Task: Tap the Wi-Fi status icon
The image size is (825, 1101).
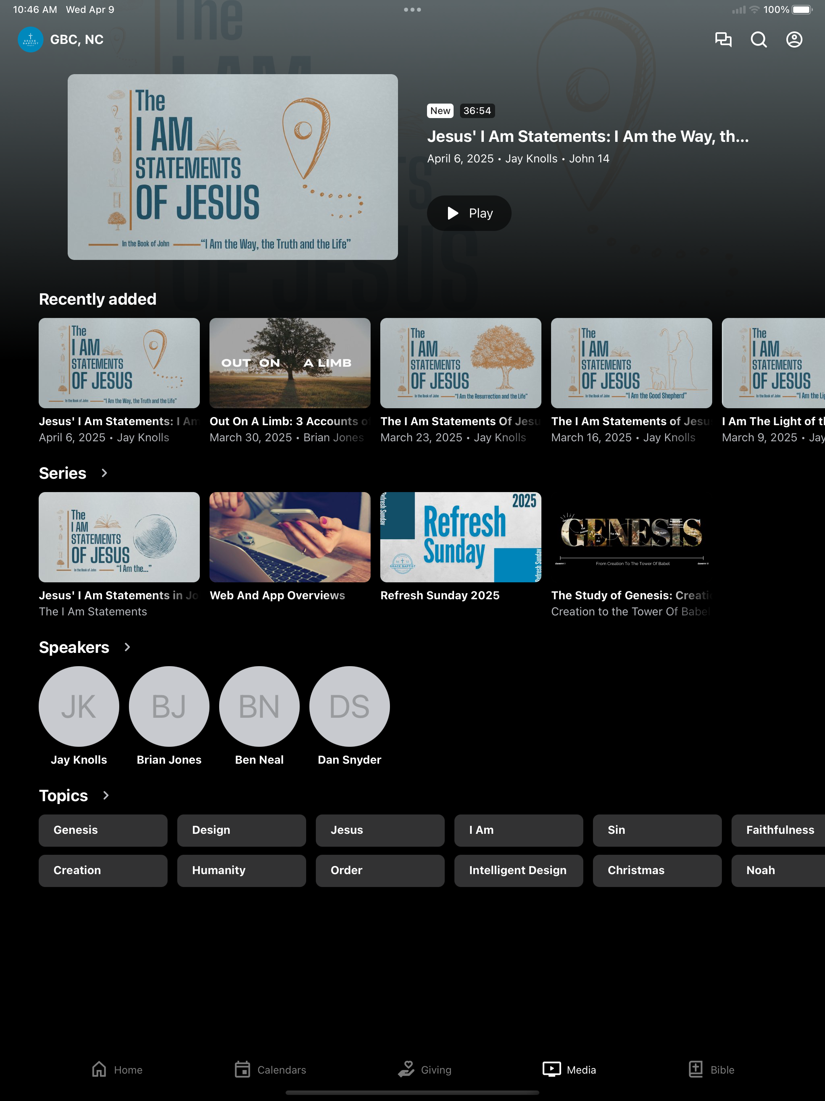Action: click(x=755, y=9)
